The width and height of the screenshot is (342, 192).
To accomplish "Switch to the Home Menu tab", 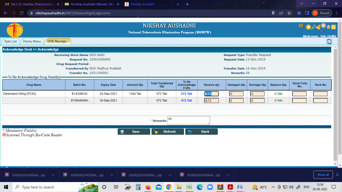I will point(32,41).
